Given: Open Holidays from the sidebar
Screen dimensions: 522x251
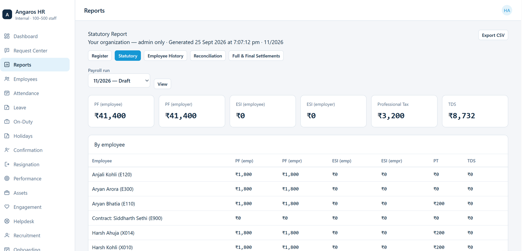Looking at the screenshot, I should click(35, 136).
